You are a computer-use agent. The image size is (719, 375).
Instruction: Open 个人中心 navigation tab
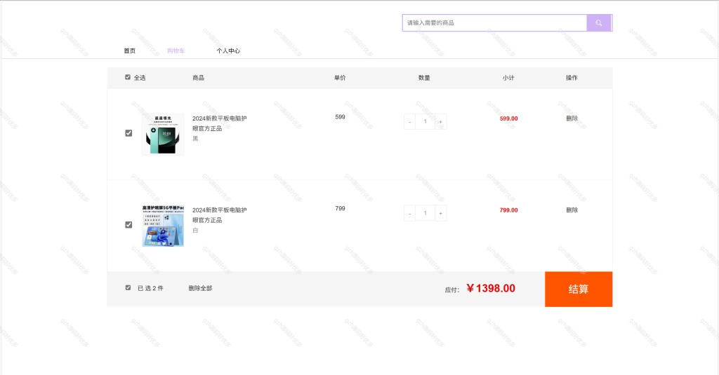tap(228, 51)
